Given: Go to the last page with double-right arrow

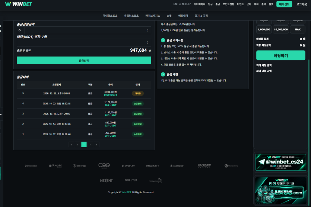Looking at the screenshot, I should 96,145.
